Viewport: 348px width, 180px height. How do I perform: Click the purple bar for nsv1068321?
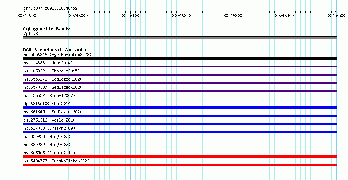pos(180,75)
